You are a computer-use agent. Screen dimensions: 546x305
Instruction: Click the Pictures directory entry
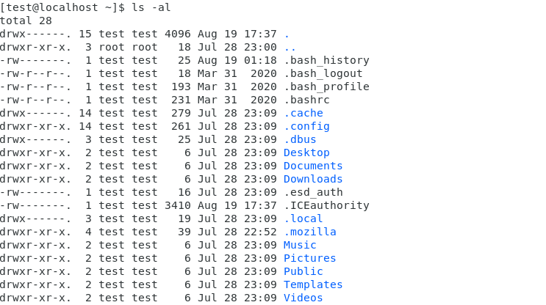(x=310, y=259)
